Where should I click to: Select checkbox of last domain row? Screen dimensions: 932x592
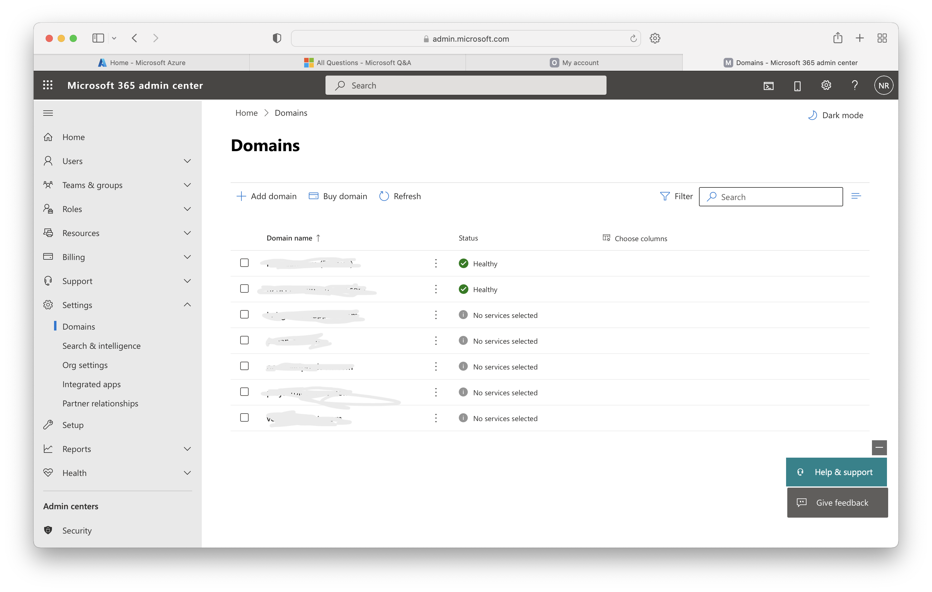[244, 418]
